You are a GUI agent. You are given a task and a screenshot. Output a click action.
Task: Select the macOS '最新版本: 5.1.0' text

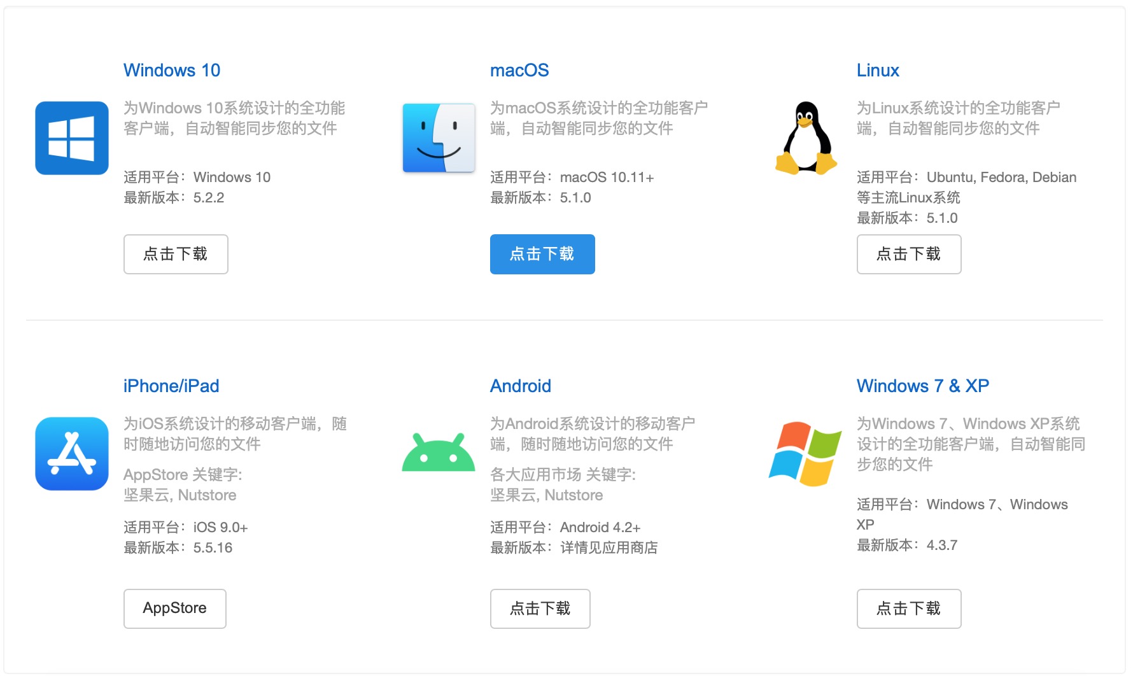pos(540,198)
